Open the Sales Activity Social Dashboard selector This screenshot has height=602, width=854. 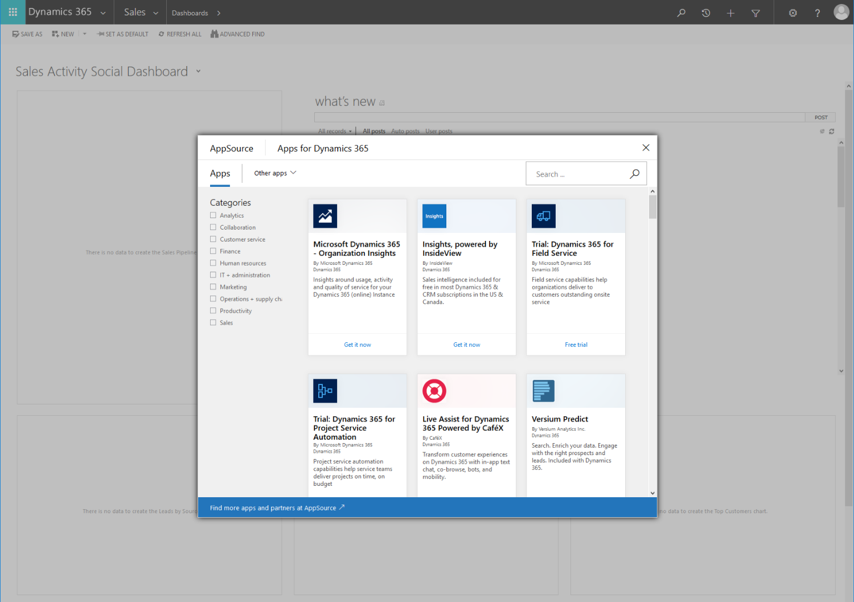click(198, 72)
